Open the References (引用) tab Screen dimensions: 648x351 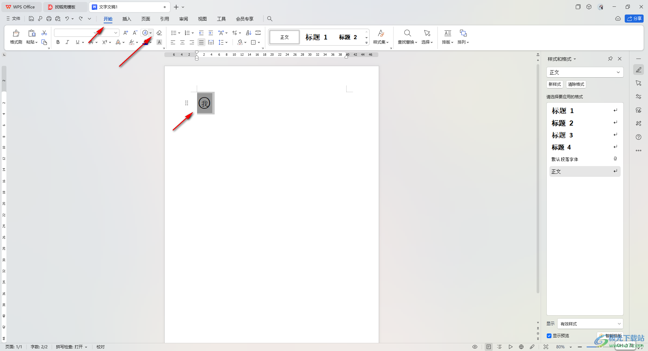coord(165,19)
